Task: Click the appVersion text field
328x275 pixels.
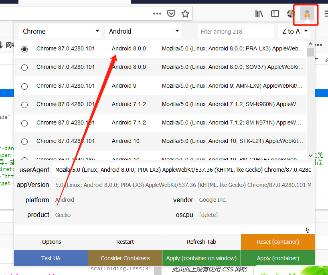Action: pyautogui.click(x=182, y=185)
